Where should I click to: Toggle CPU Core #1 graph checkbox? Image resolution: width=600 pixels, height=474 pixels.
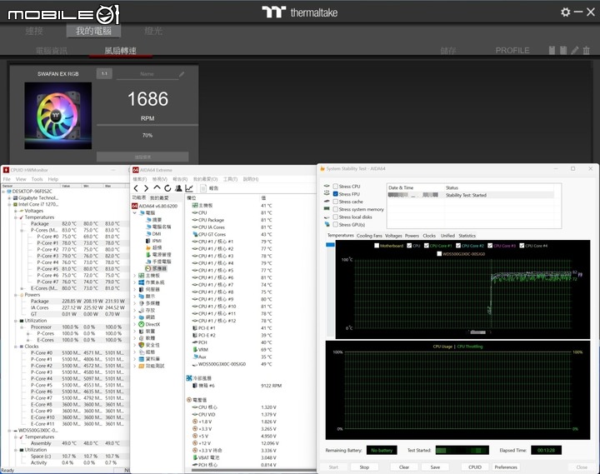(x=427, y=246)
